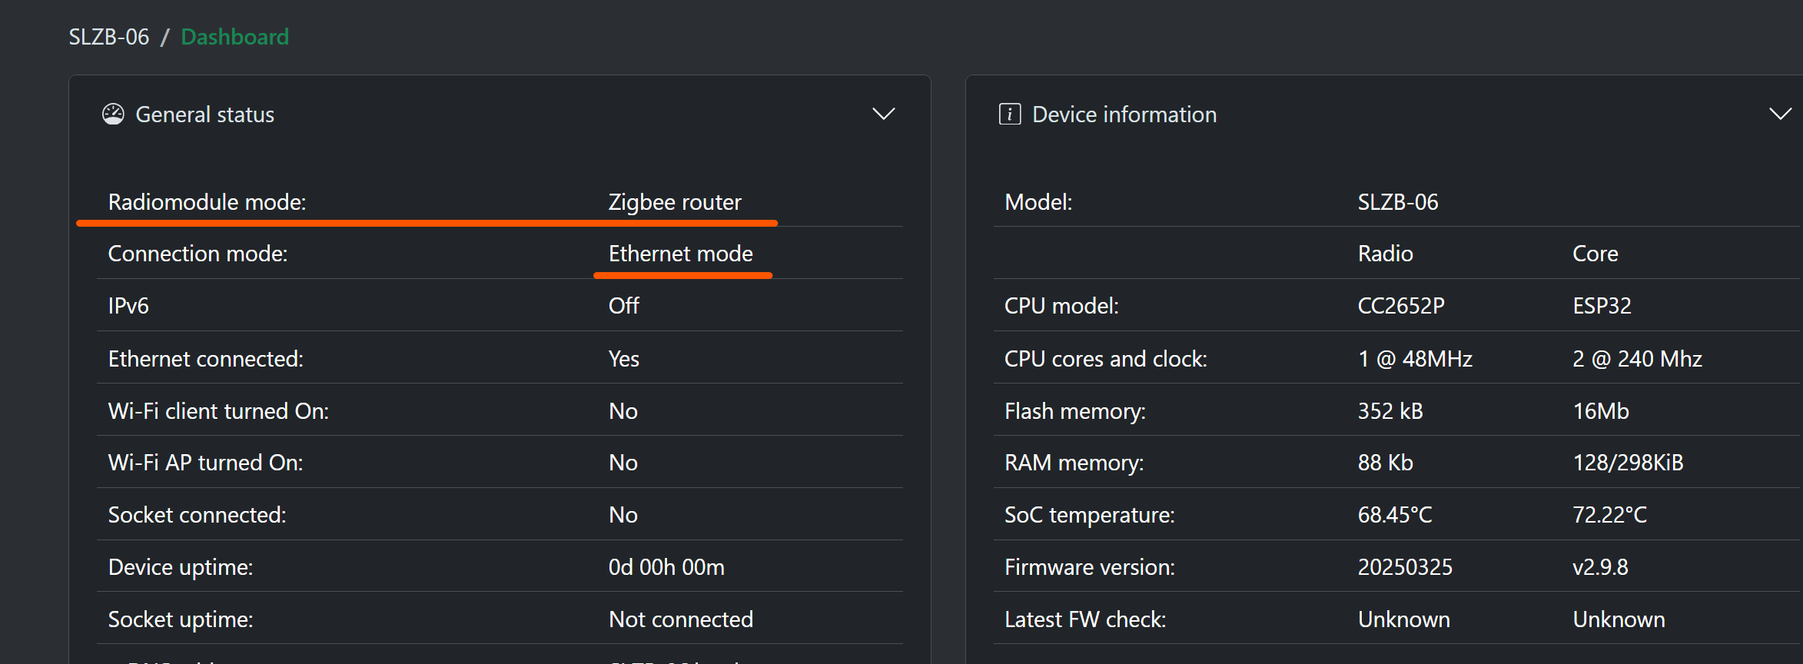The width and height of the screenshot is (1803, 664).
Task: Click the 20250325 radio firmware version
Action: 1405,567
